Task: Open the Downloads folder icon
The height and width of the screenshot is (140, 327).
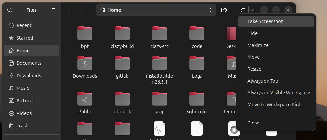Action: pos(85,63)
